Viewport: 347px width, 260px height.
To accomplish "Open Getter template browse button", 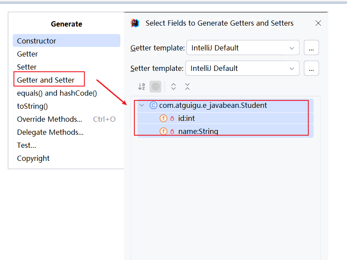I will tap(311, 48).
